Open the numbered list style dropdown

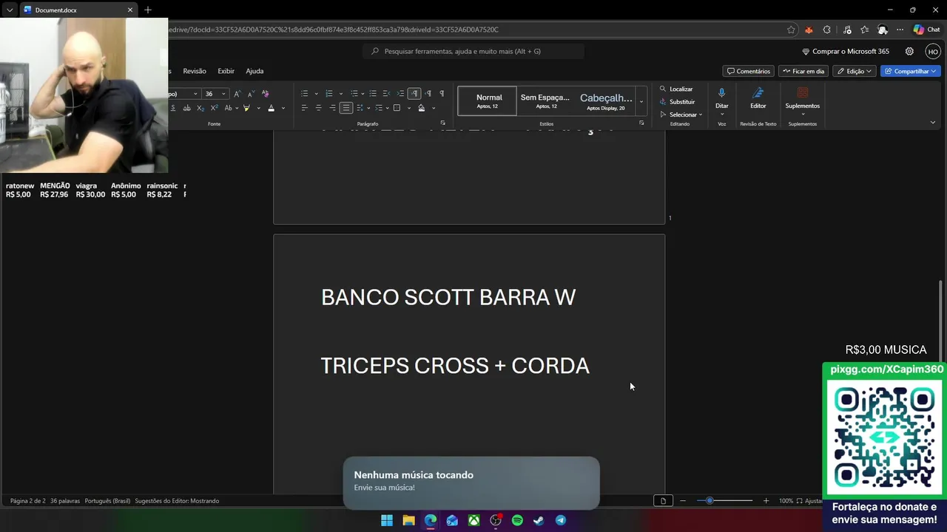pyautogui.click(x=340, y=94)
